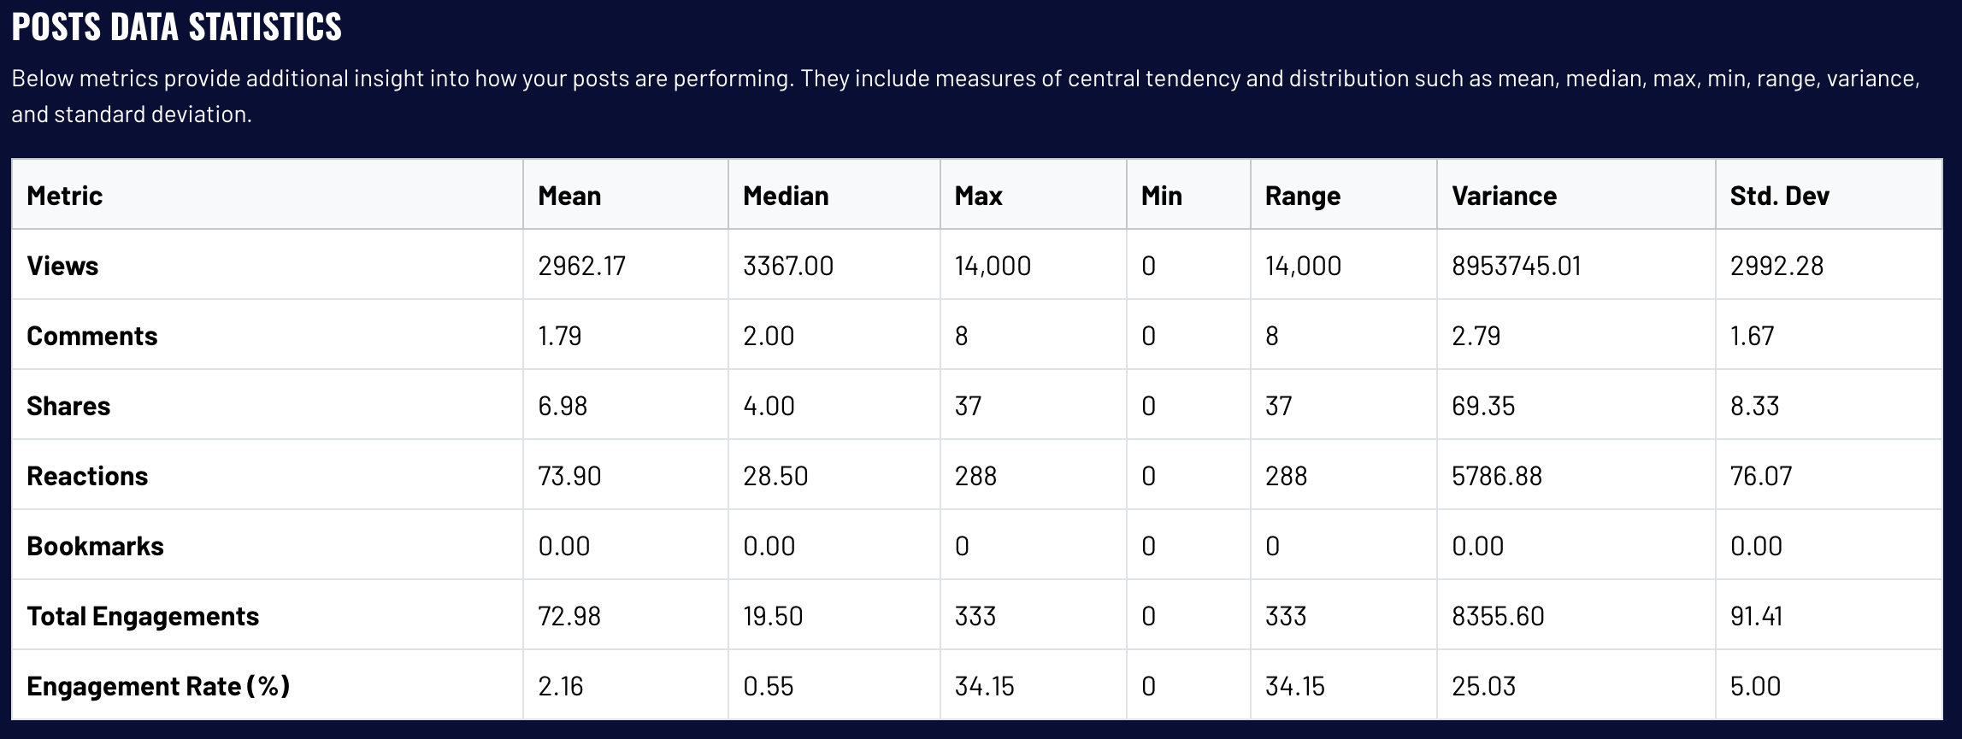Click the Posts Data Statistics heading

coord(177,27)
